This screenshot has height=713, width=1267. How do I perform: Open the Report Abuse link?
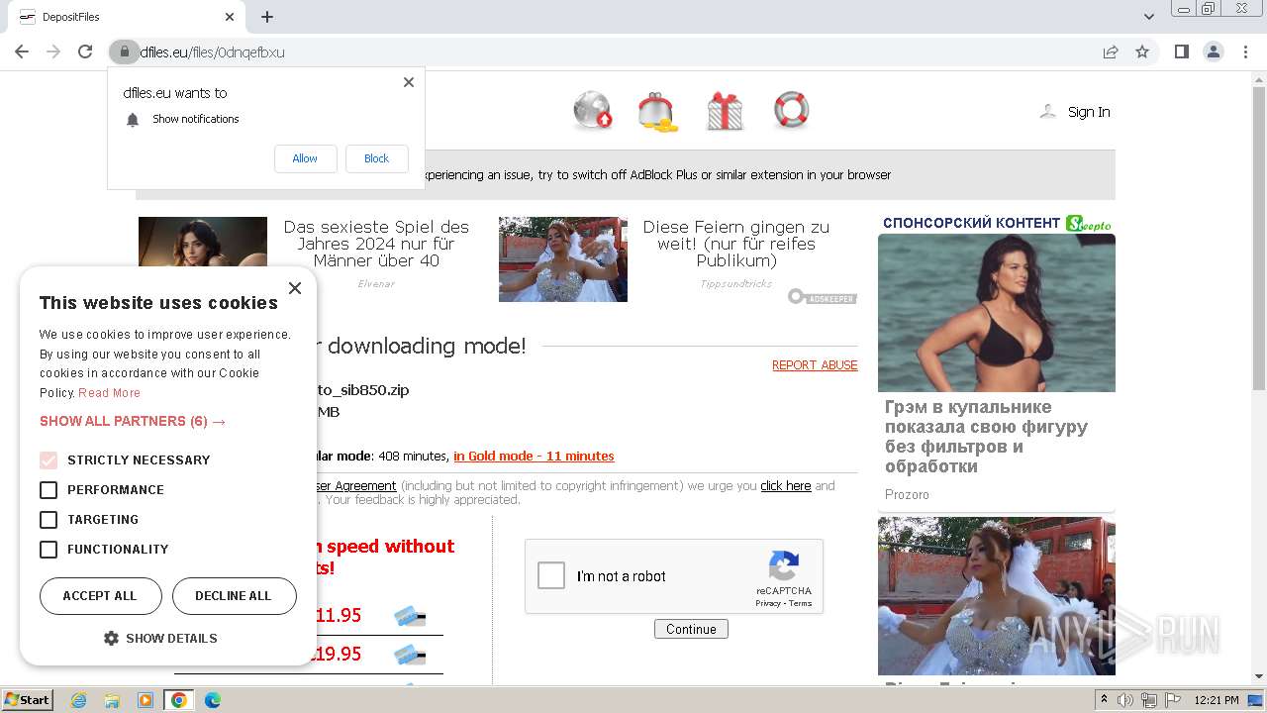(x=815, y=365)
